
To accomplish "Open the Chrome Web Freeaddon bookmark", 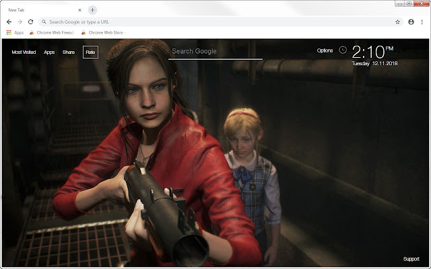I will point(51,32).
